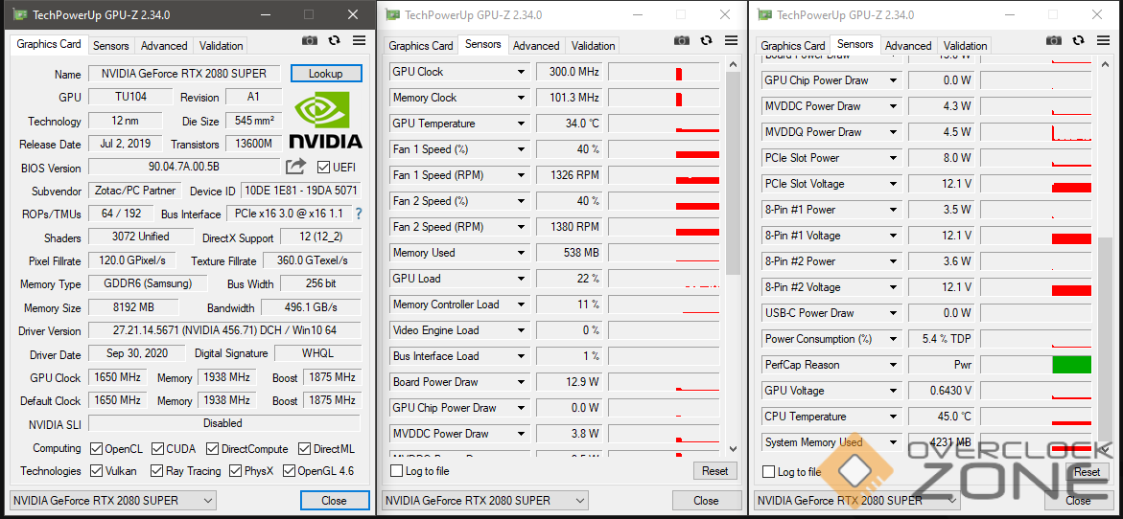Toggle the DirectML checkbox
The image size is (1123, 519).
[304, 449]
